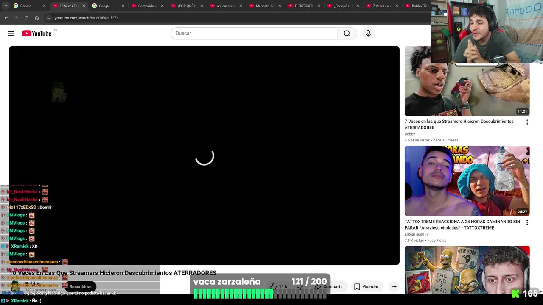Switch to the 'El TIKTOKER' tab

304,6
